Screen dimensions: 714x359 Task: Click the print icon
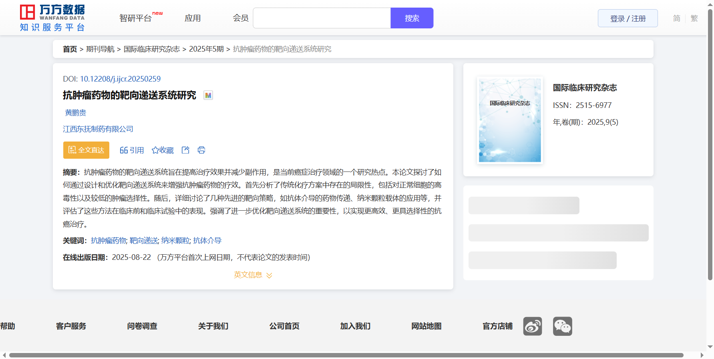(x=201, y=150)
